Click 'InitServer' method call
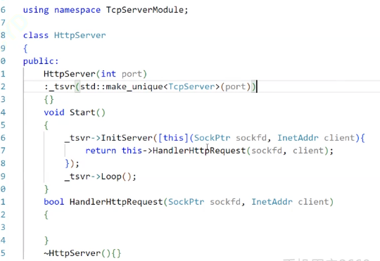Screen dimensions: 380x261 [x=127, y=138]
